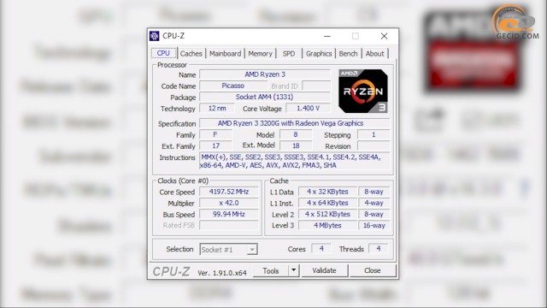Screen dimensions: 547x308
Task: Minimize the CPU-Z window
Action: coord(326,36)
